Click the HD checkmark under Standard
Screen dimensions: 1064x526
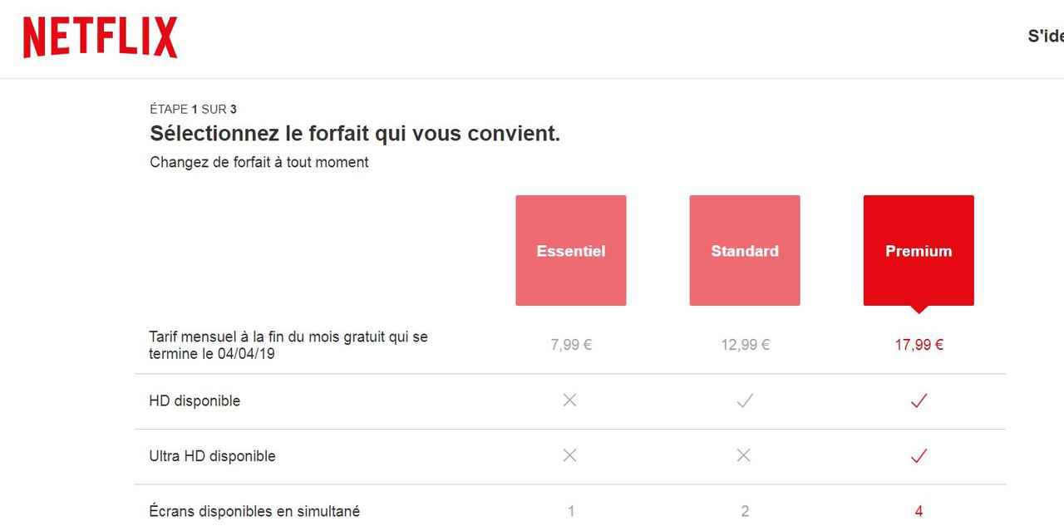(745, 401)
